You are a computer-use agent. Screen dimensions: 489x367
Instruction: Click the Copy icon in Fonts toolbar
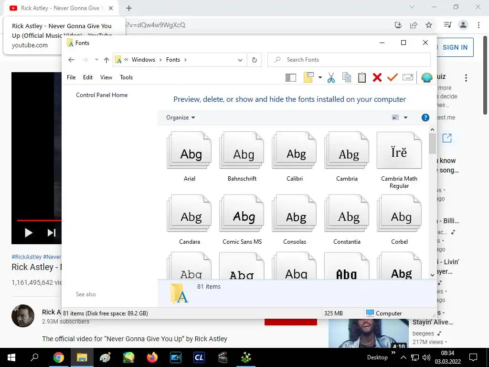point(347,77)
